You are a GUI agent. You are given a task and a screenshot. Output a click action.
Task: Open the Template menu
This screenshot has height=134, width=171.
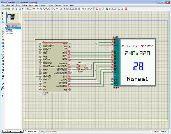[x=58, y=5]
